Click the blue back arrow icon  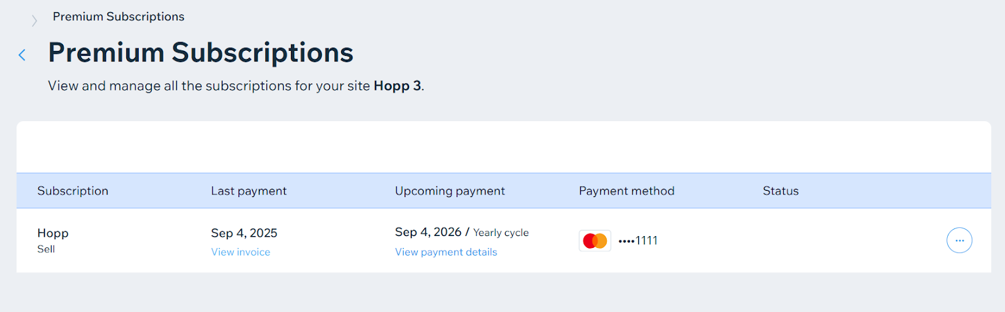tap(22, 55)
